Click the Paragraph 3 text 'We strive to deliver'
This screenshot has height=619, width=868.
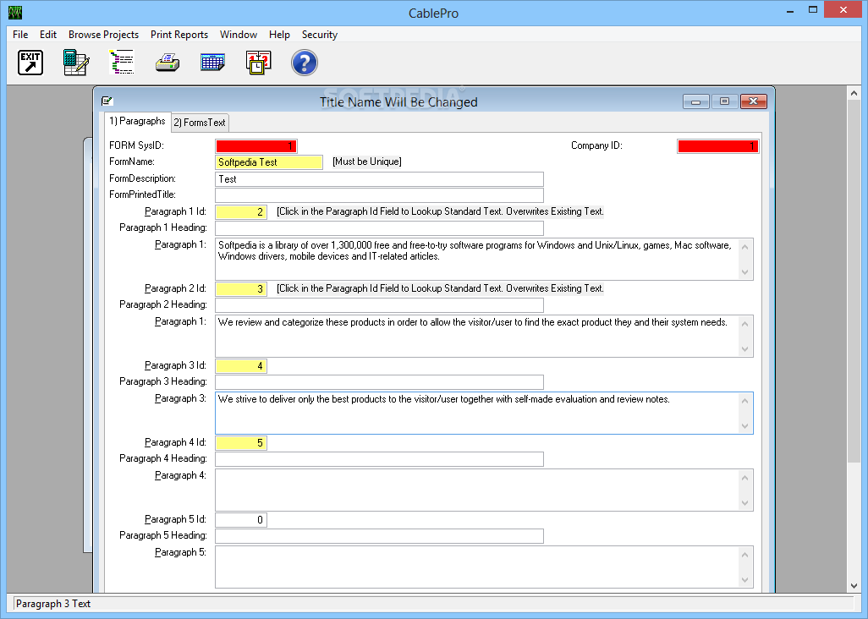point(477,414)
